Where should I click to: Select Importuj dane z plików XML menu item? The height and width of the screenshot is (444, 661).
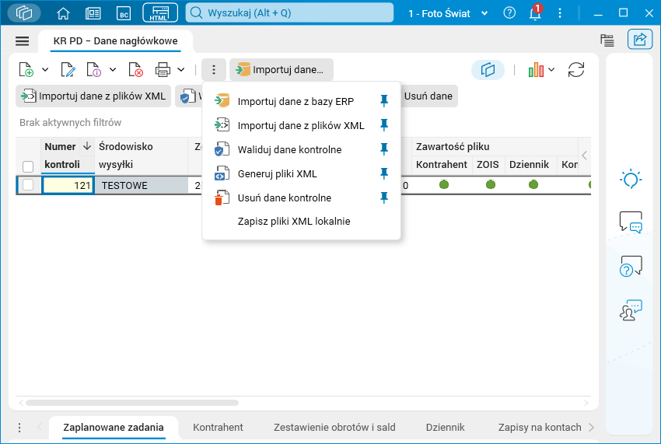301,125
